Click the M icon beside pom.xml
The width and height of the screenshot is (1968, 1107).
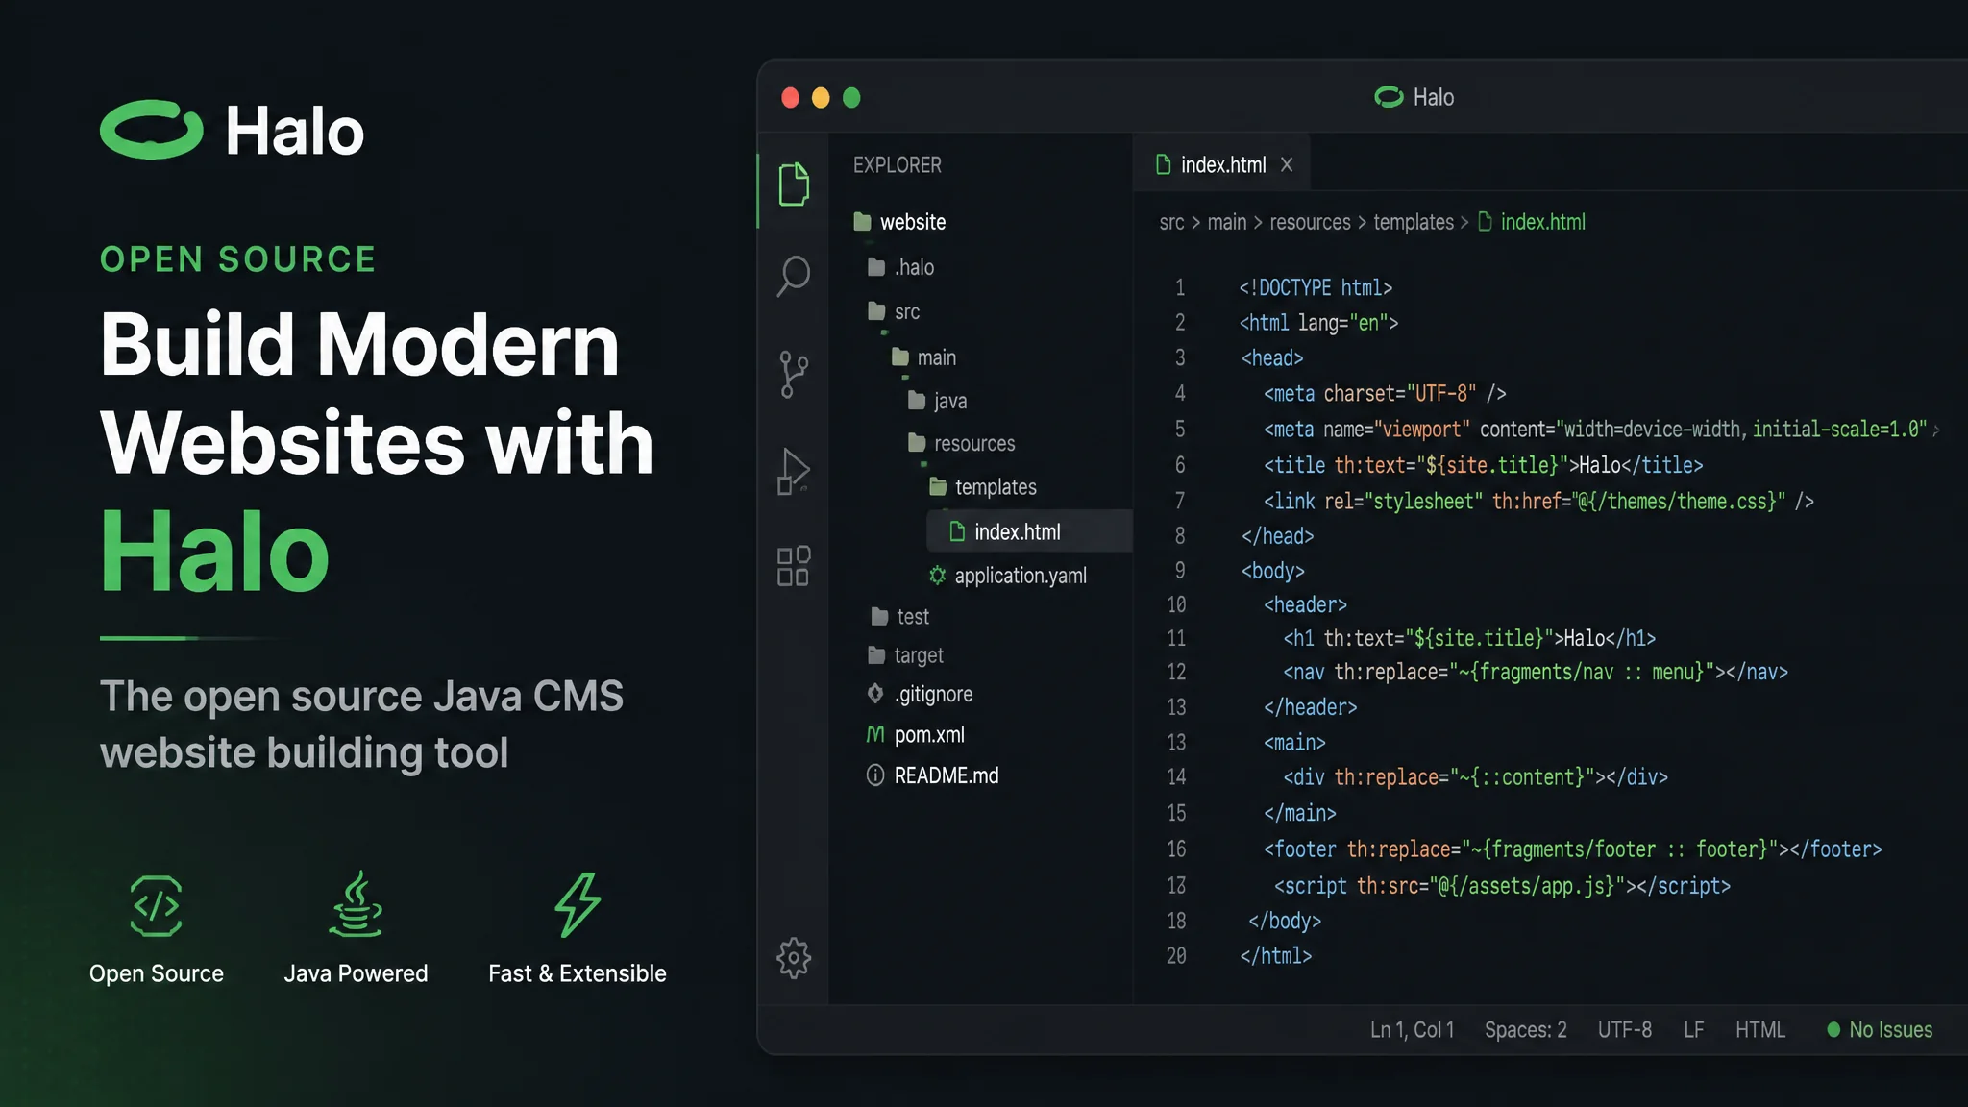click(x=875, y=734)
